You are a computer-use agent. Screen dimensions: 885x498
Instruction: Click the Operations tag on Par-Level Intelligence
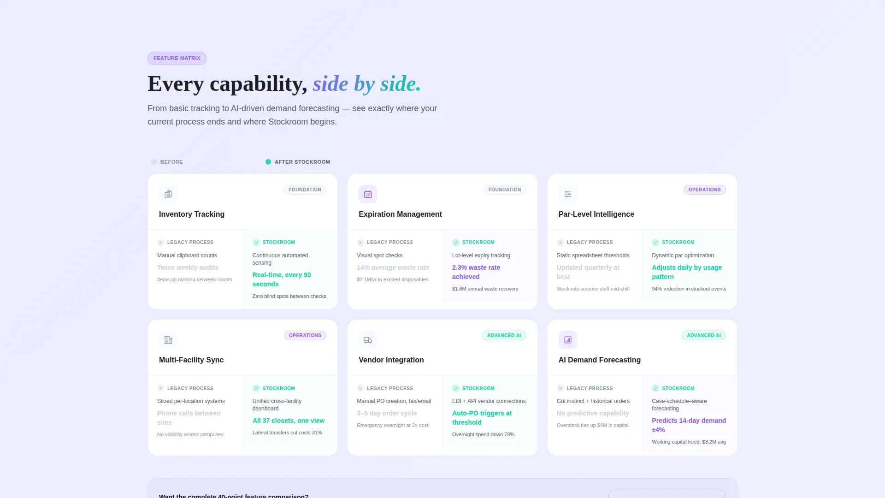pyautogui.click(x=704, y=190)
